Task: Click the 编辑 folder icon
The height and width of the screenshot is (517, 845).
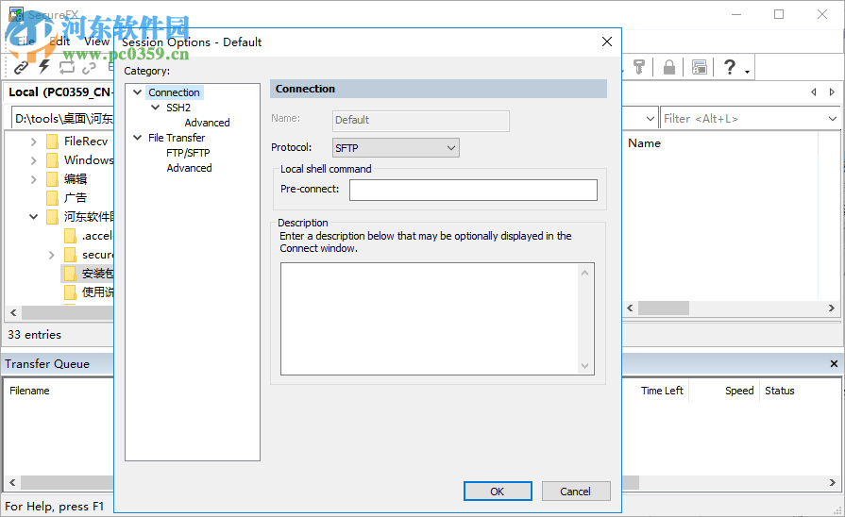Action: pyautogui.click(x=52, y=179)
